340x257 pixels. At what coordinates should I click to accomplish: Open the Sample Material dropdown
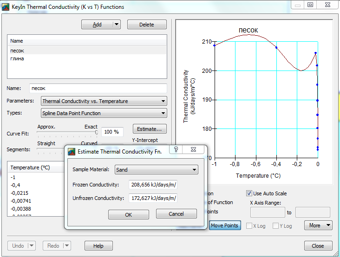pyautogui.click(x=157, y=170)
